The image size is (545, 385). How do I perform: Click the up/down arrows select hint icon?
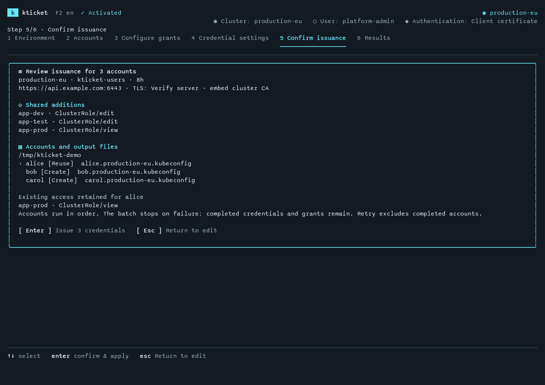pos(11,356)
